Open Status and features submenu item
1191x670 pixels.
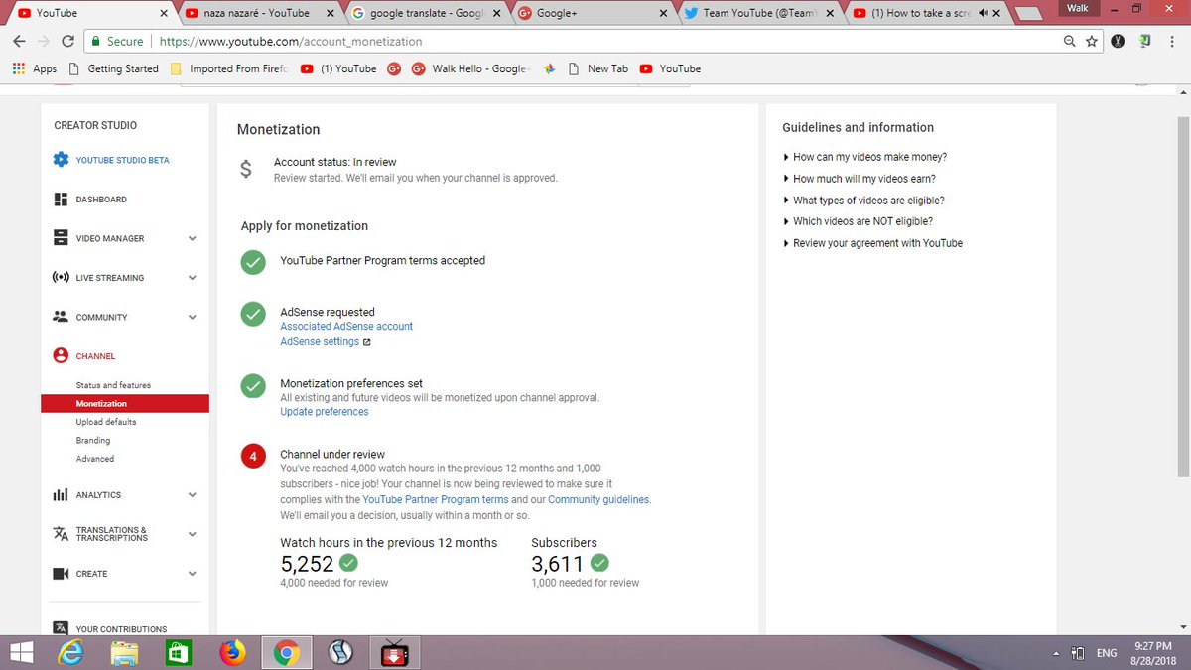(x=113, y=385)
